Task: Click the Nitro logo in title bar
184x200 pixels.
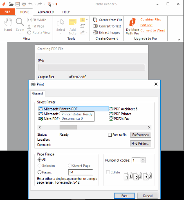Action: 4,4
